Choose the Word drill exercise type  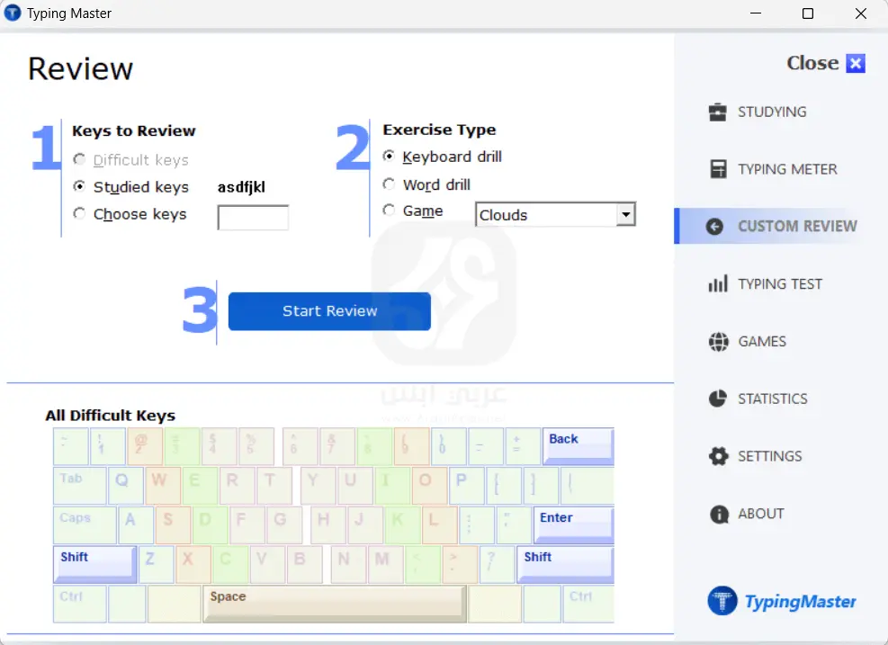[389, 184]
